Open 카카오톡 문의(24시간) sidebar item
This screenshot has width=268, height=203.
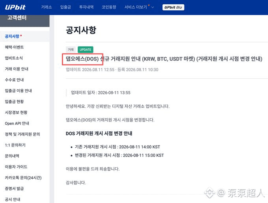pos(23,178)
